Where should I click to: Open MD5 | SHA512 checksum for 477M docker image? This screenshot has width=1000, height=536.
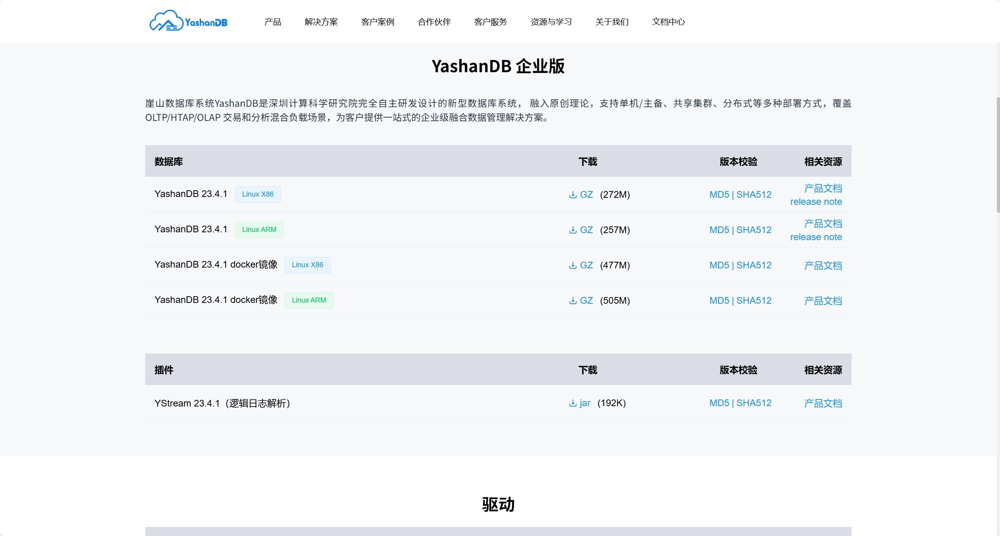tap(740, 265)
